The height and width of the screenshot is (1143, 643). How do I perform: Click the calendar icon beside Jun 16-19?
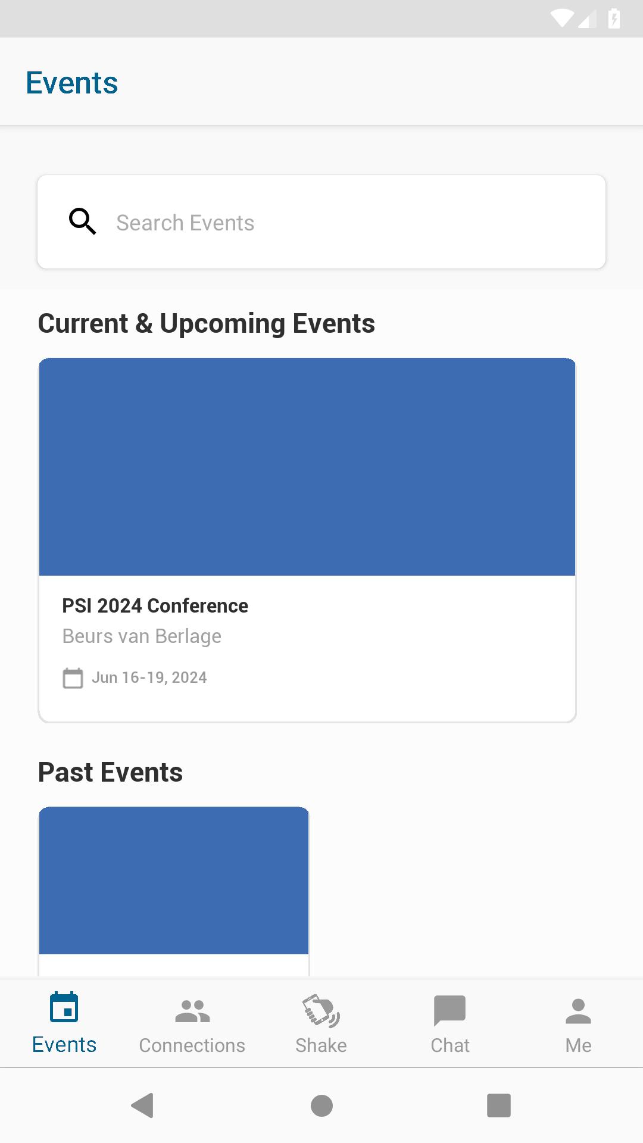tap(73, 678)
